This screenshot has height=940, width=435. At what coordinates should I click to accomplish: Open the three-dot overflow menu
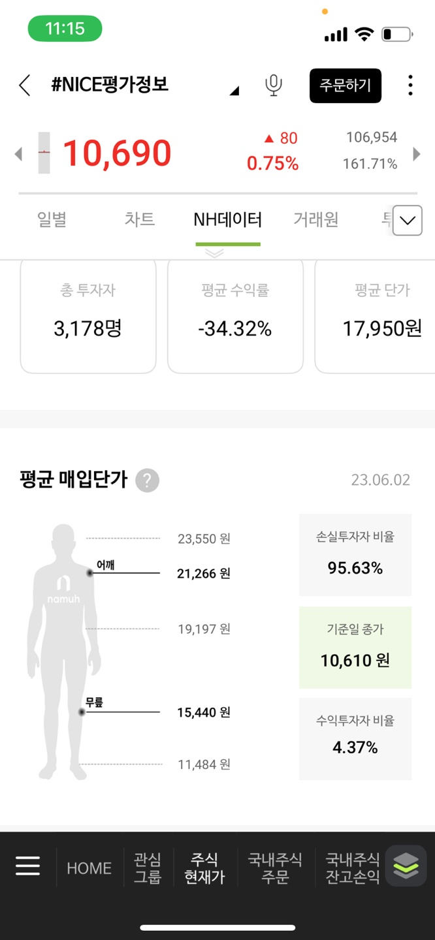pyautogui.click(x=410, y=85)
